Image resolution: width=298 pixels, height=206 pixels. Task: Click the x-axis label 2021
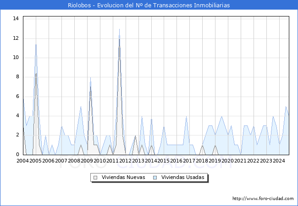point(240,161)
